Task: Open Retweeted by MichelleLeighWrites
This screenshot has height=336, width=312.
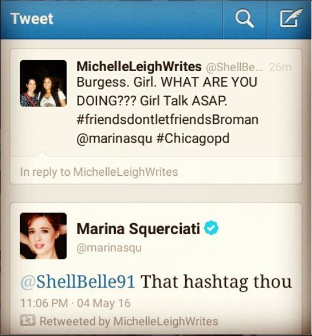Action: [x=129, y=321]
